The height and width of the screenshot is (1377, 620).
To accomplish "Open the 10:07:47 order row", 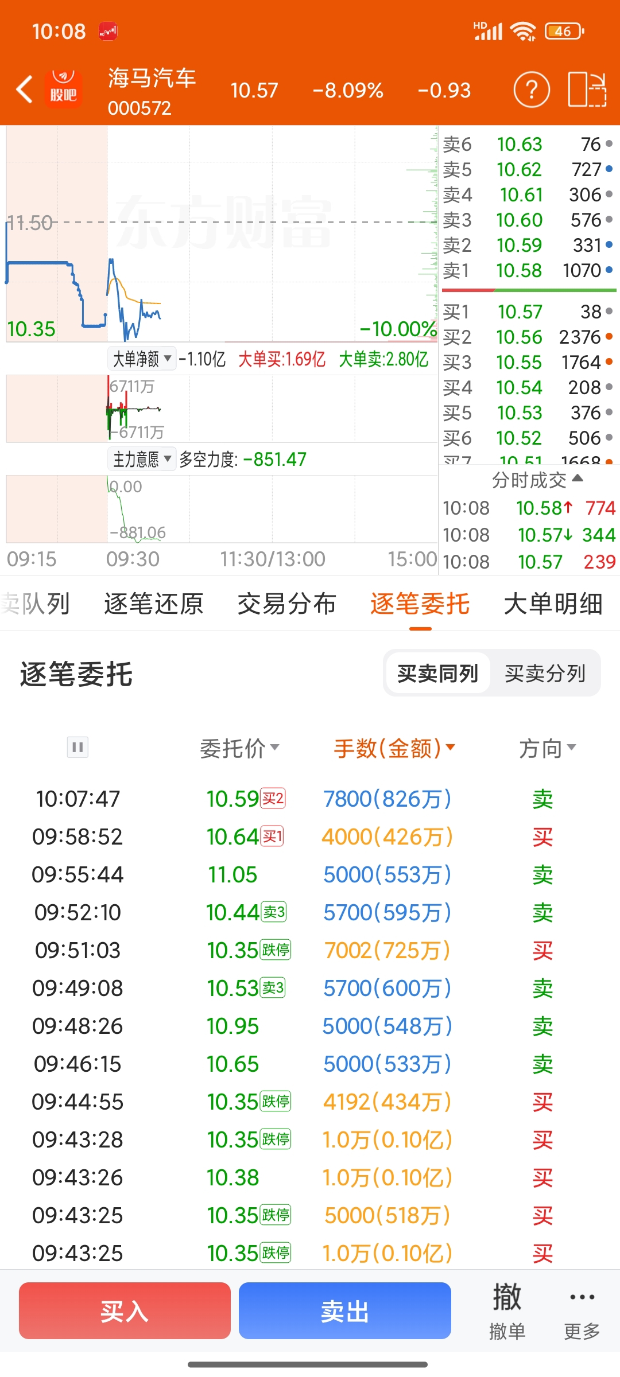I will click(310, 799).
